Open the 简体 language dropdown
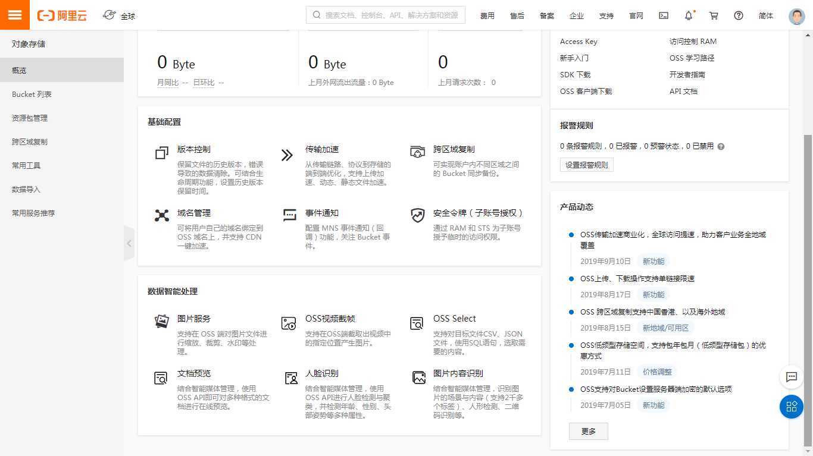 tap(766, 16)
